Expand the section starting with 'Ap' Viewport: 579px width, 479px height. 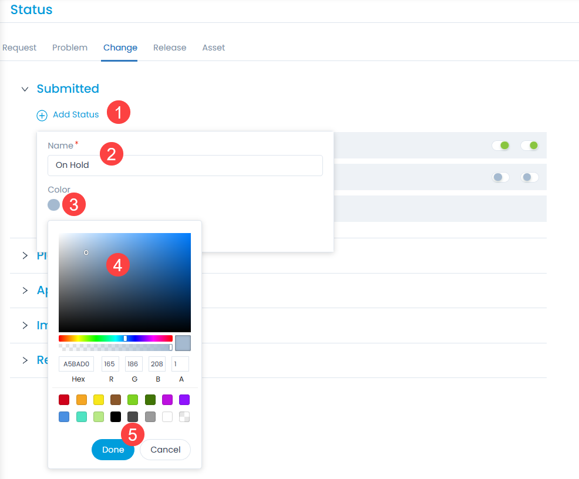24,290
